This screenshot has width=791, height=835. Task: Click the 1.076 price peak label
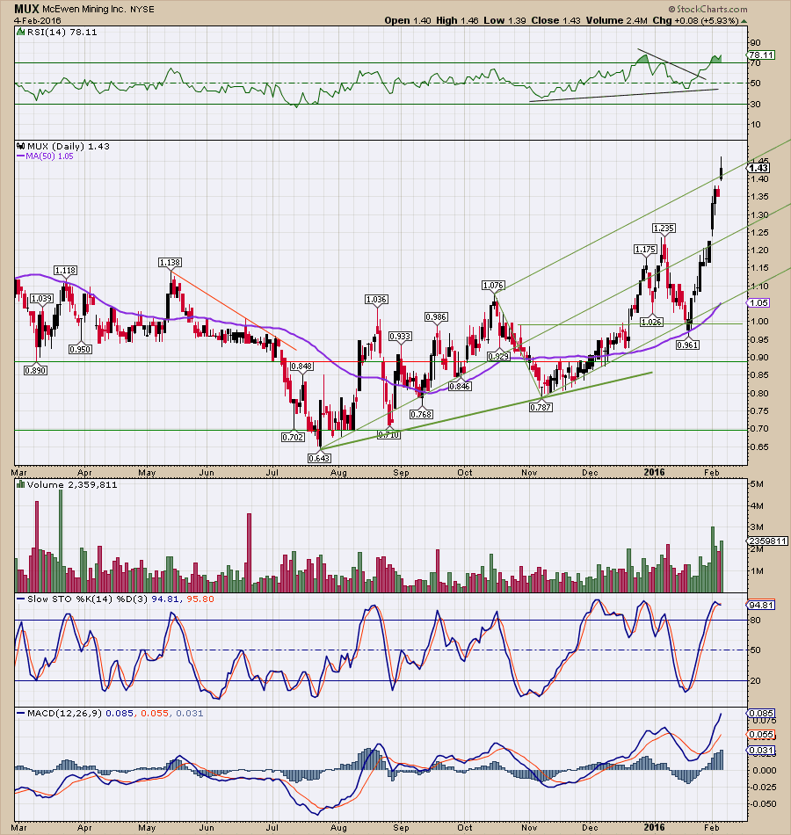pyautogui.click(x=493, y=286)
